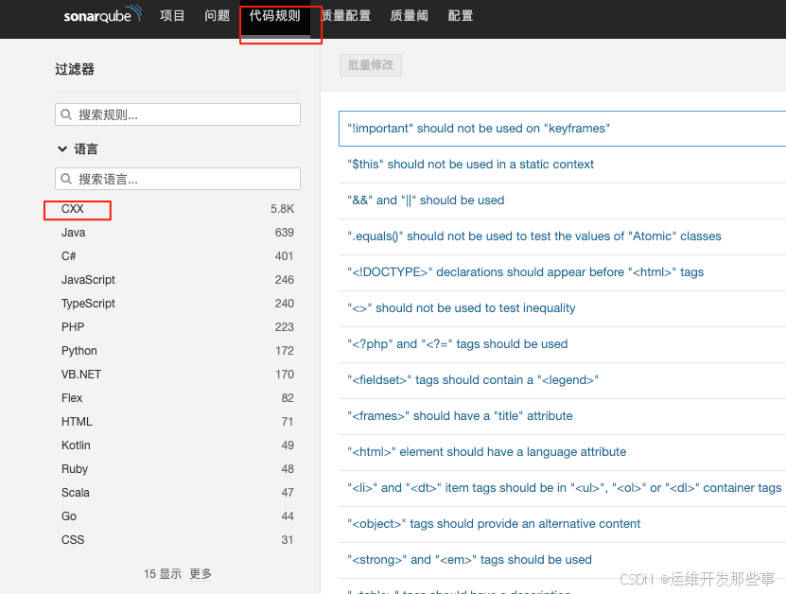Click the 批量修改 button
The image size is (786, 594).
coord(371,65)
